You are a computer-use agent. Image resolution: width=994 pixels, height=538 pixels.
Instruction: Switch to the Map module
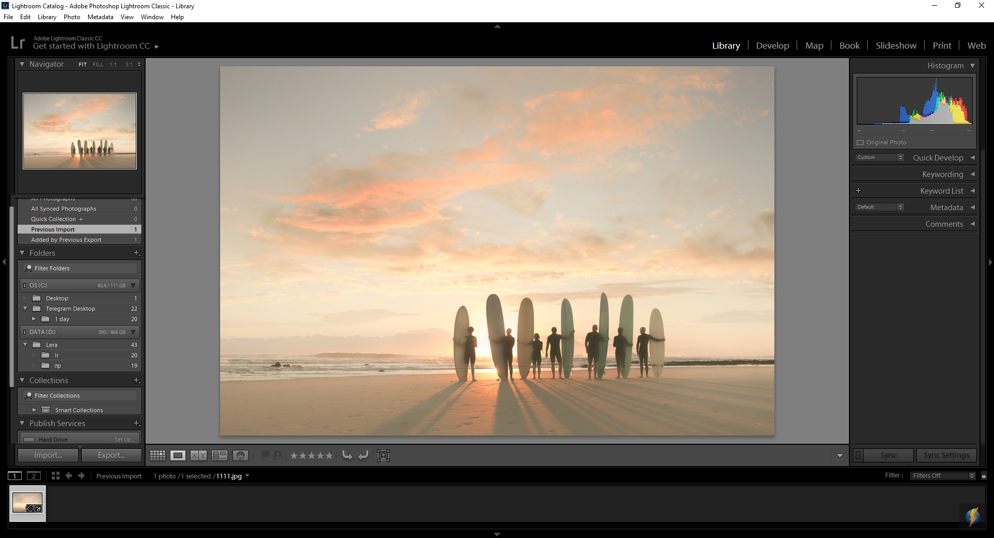pyautogui.click(x=814, y=46)
